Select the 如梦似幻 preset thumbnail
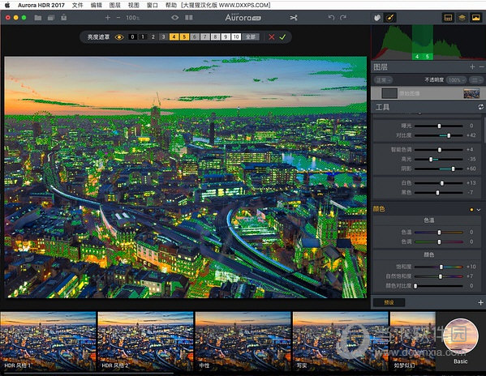Screen dimensions: 486x376 pos(413,341)
